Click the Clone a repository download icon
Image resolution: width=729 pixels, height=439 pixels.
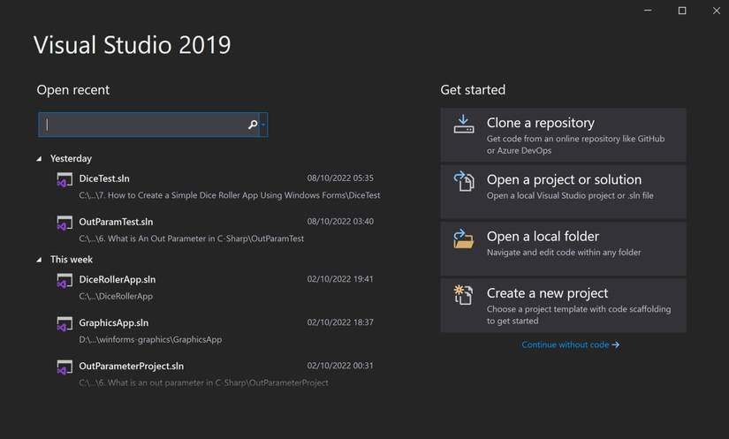[464, 125]
